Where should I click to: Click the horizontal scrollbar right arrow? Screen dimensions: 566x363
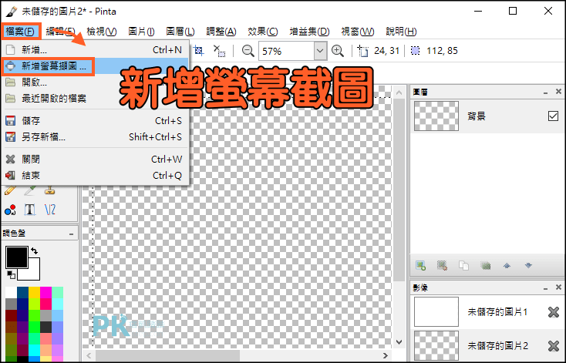coord(386,355)
